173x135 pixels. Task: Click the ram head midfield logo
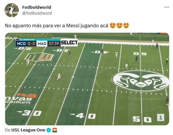pyautogui.click(x=140, y=81)
